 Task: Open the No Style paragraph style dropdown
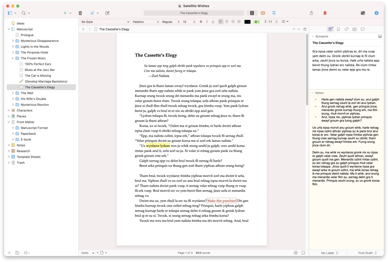105,22
